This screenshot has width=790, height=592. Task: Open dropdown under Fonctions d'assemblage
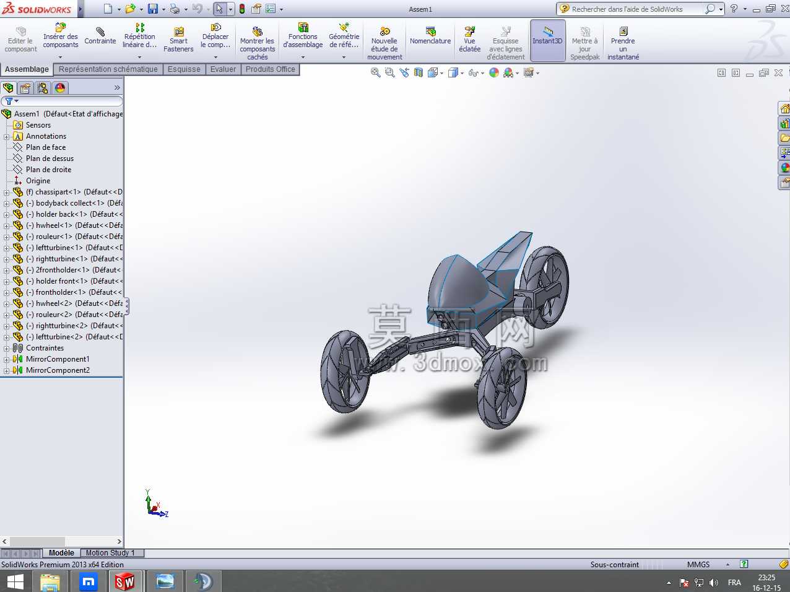[x=303, y=57]
